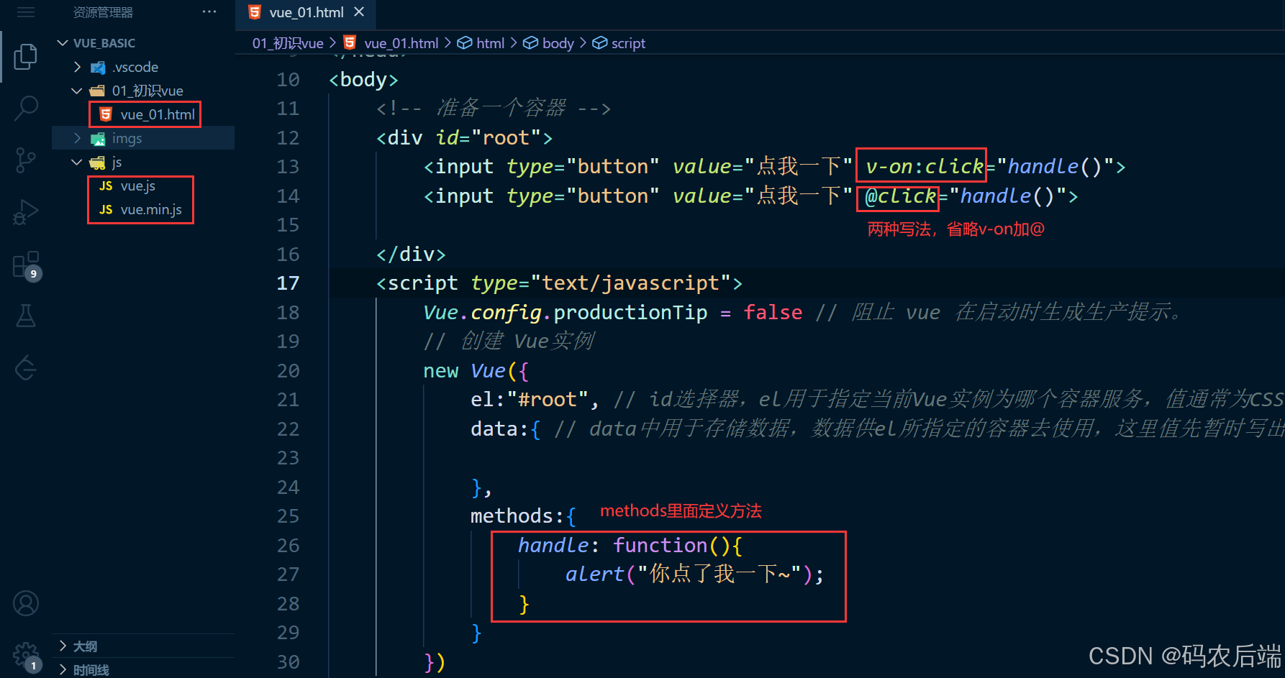The image size is (1285, 678).
Task: Click the 01_初识vue breadcrumb
Action: [288, 43]
